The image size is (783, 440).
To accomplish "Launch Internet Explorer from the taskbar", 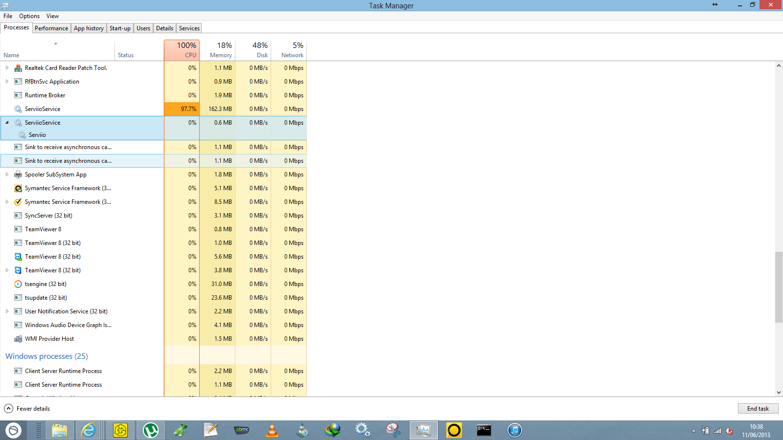I will pos(90,430).
